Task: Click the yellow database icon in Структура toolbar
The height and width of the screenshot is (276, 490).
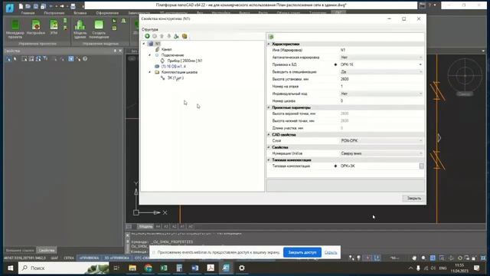Action: [185, 36]
